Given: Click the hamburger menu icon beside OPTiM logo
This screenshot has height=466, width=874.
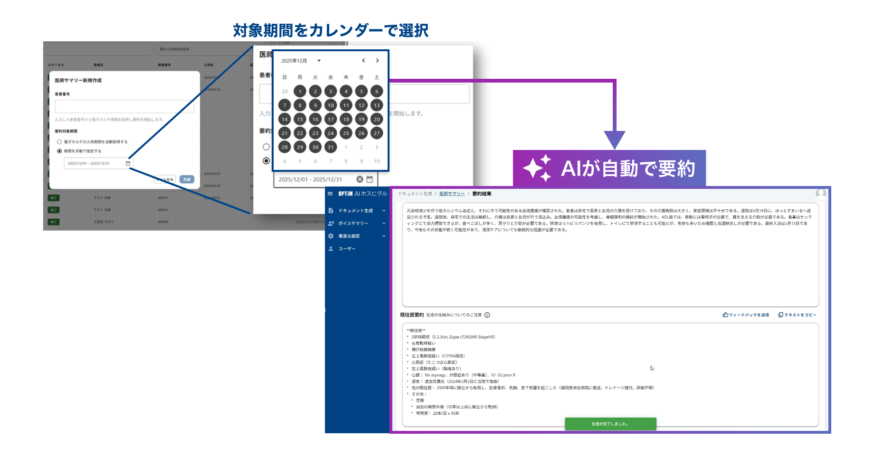Looking at the screenshot, I should click(330, 194).
